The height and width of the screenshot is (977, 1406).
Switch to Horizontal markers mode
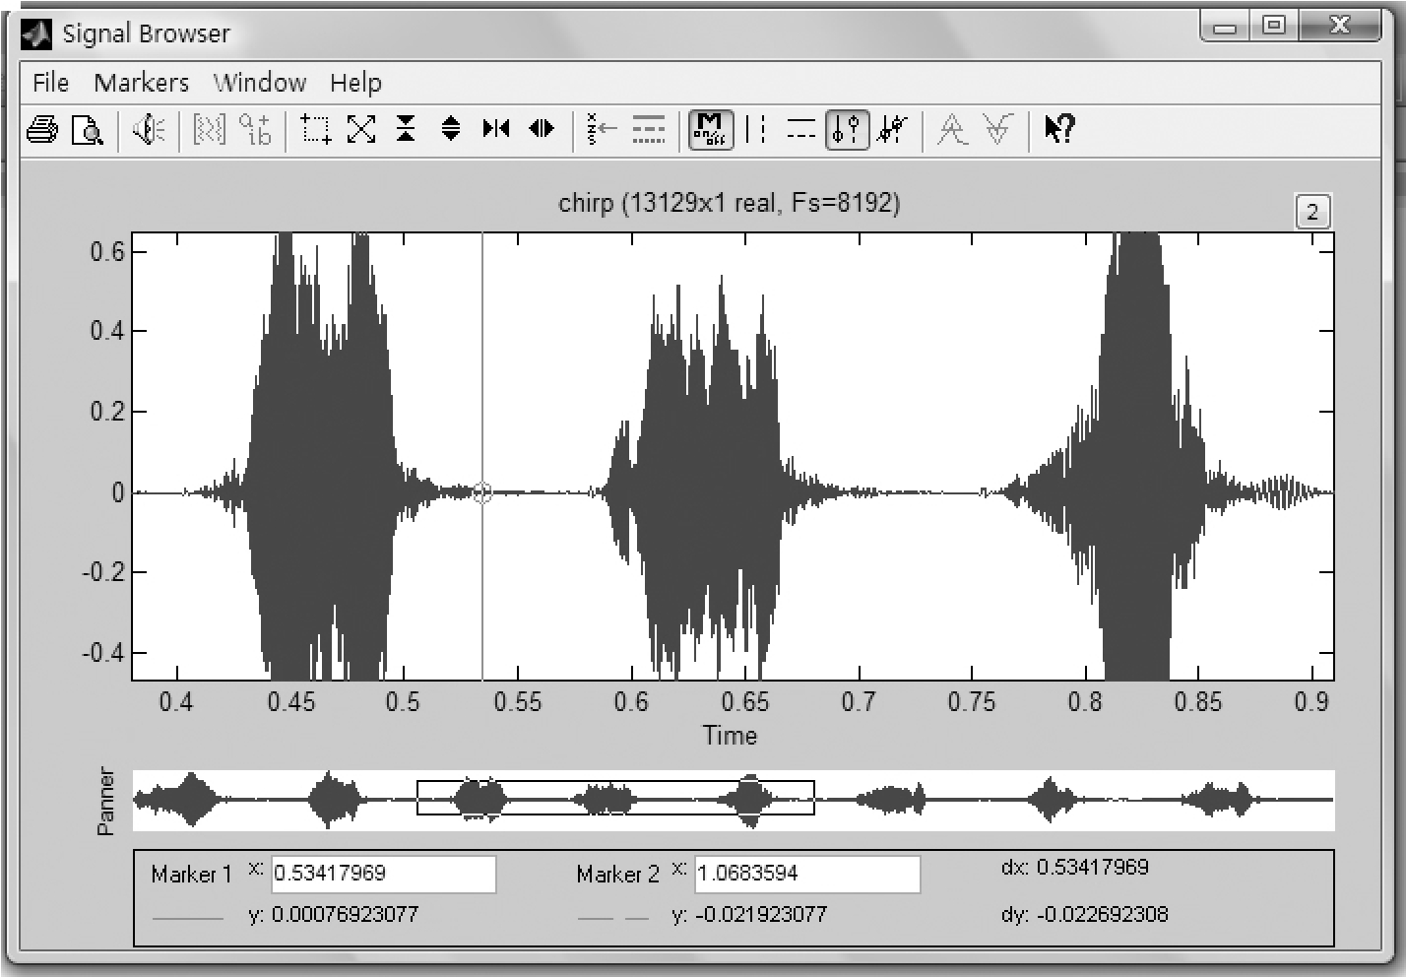(801, 129)
